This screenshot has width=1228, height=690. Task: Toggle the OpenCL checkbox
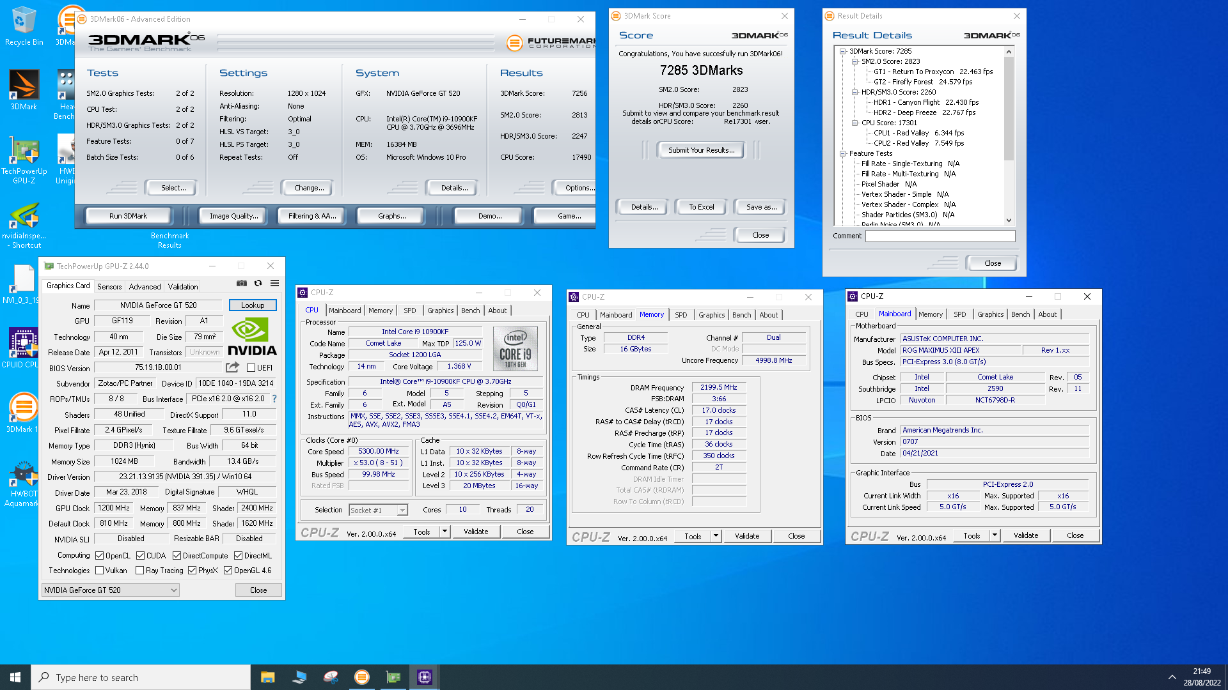pyautogui.click(x=100, y=556)
